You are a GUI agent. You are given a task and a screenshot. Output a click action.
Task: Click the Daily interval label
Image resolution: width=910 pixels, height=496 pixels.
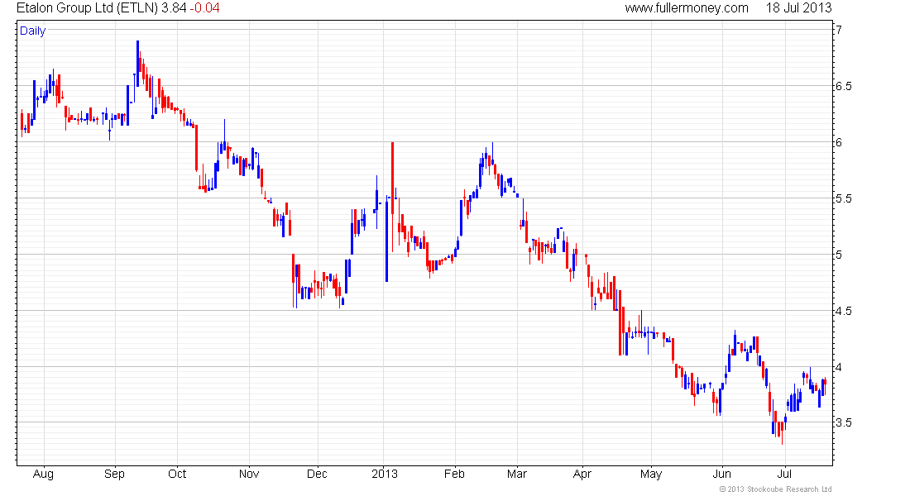pyautogui.click(x=32, y=31)
